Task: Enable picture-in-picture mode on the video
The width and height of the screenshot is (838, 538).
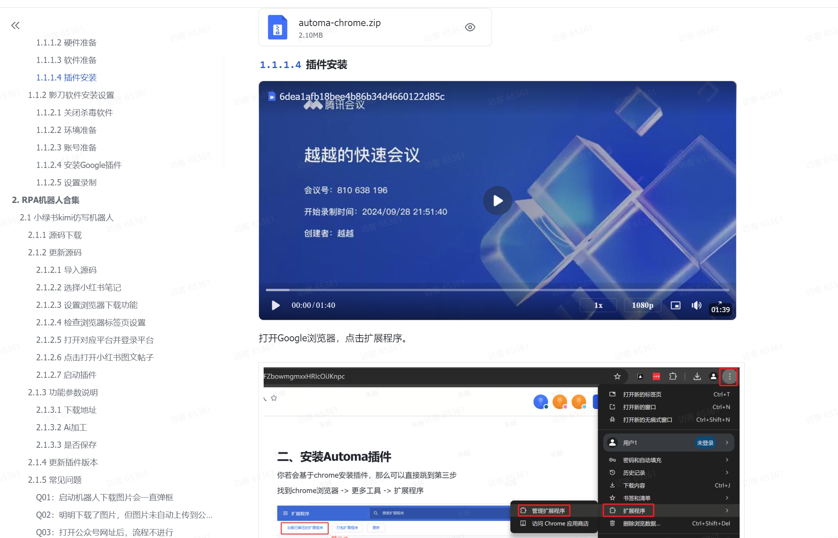Action: (676, 305)
